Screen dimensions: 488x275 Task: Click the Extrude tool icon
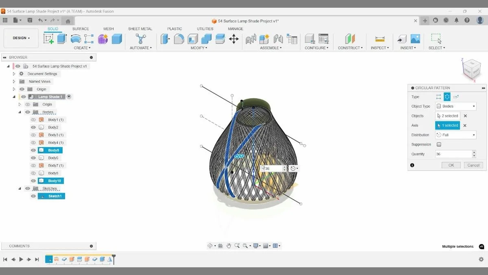62,39
